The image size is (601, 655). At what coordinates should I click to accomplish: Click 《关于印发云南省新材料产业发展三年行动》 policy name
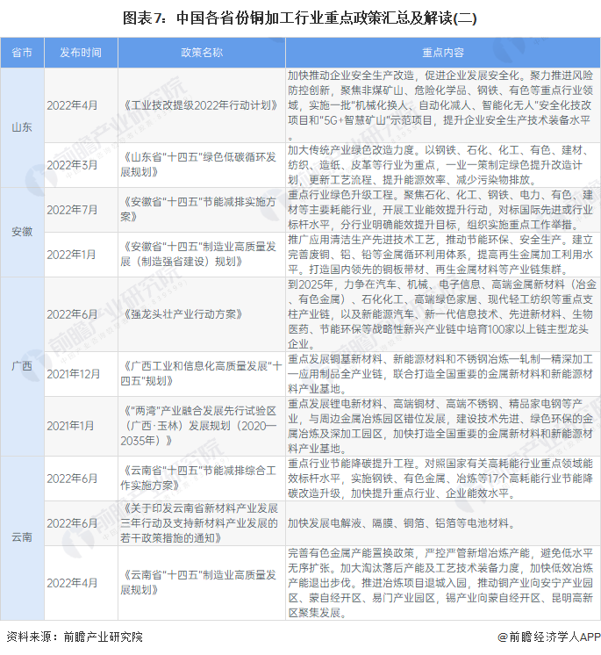[x=199, y=523]
